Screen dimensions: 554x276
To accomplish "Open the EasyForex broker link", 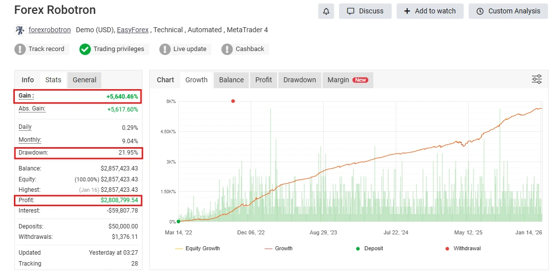I will tap(133, 30).
